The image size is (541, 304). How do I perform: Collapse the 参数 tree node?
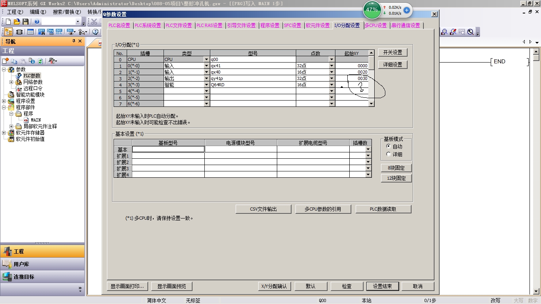(4, 69)
